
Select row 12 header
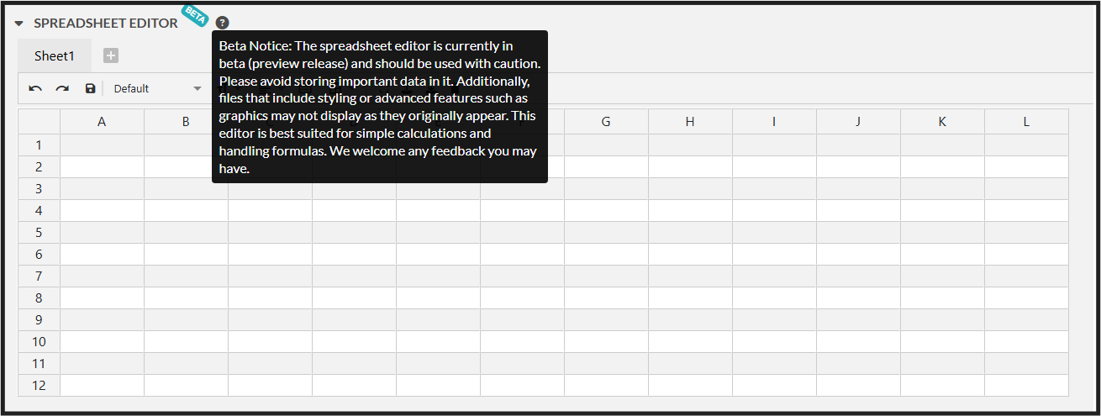coord(39,386)
